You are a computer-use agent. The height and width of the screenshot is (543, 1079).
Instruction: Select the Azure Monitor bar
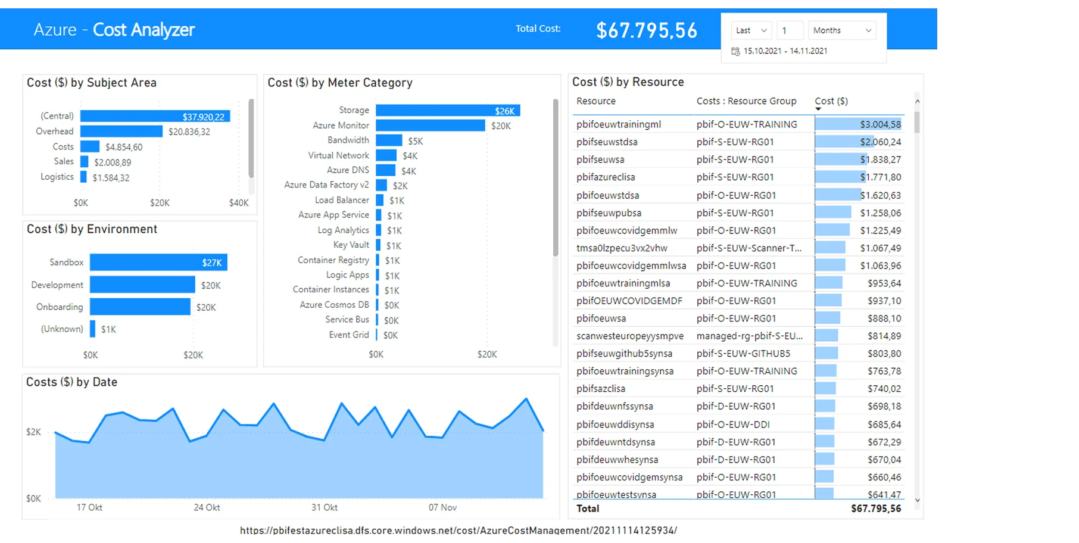coord(430,126)
